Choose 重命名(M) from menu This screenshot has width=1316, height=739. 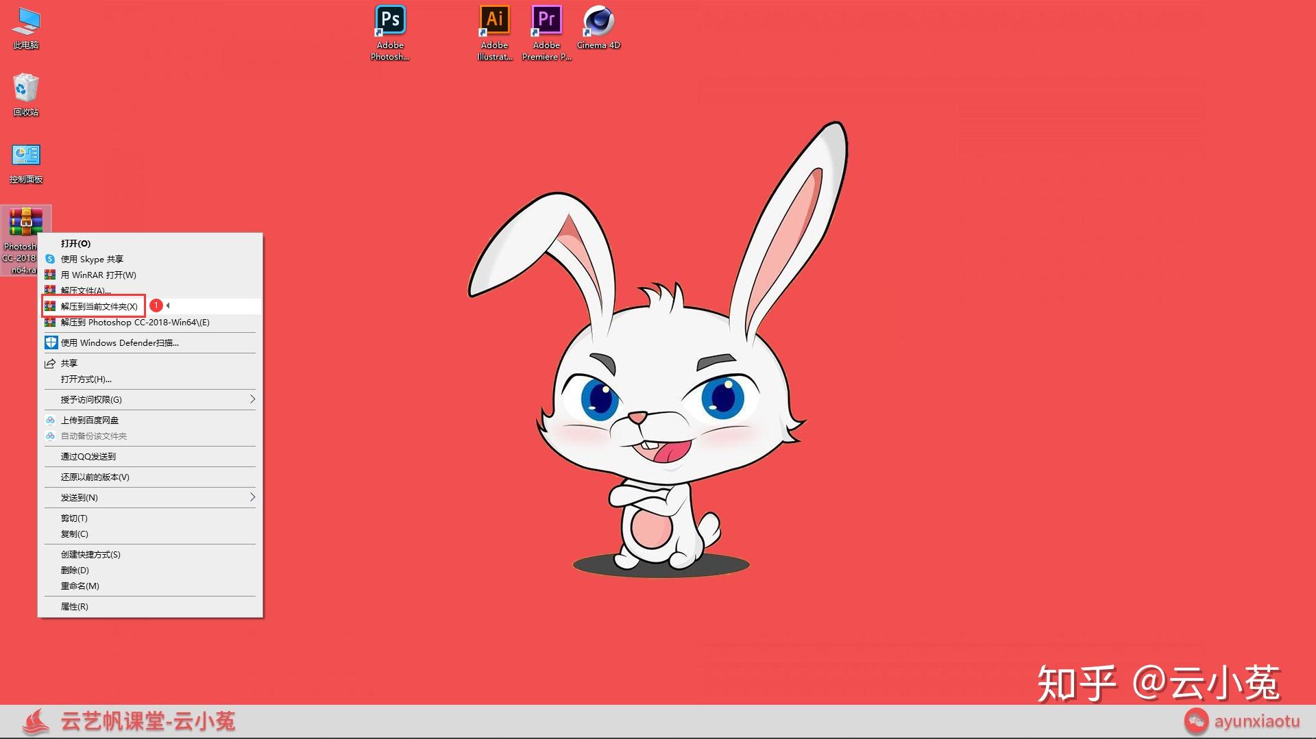pos(150,586)
